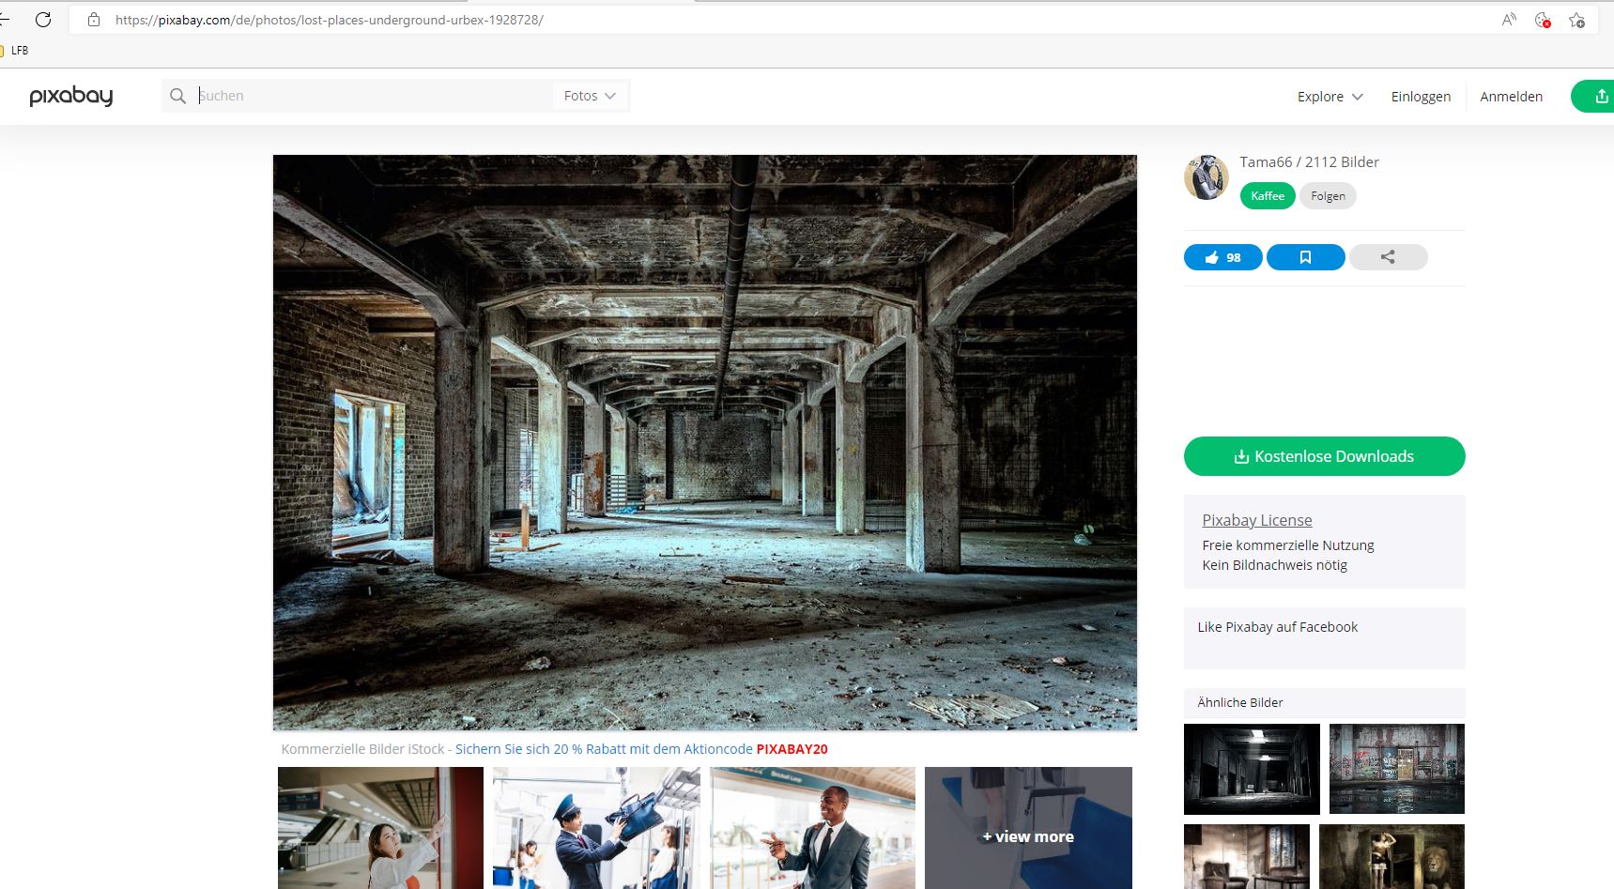Image resolution: width=1614 pixels, height=889 pixels.
Task: Bookmark this image with the bookmark icon
Action: point(1305,257)
